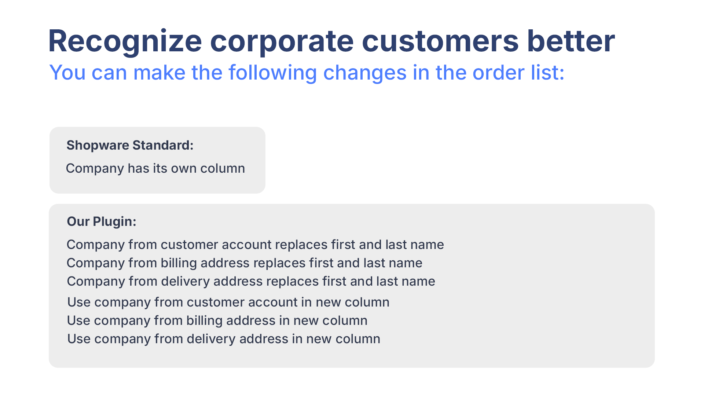
Task: Select "Company from billing address replaces" line
Action: tap(244, 263)
